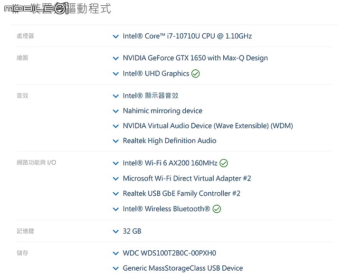
Task: Open the Microsoft Wi-Fi Direct Virtual Adapter #2 entry
Action: point(187,179)
